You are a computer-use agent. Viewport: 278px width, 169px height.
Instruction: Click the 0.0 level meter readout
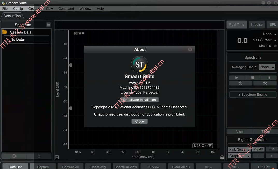[x=242, y=41]
